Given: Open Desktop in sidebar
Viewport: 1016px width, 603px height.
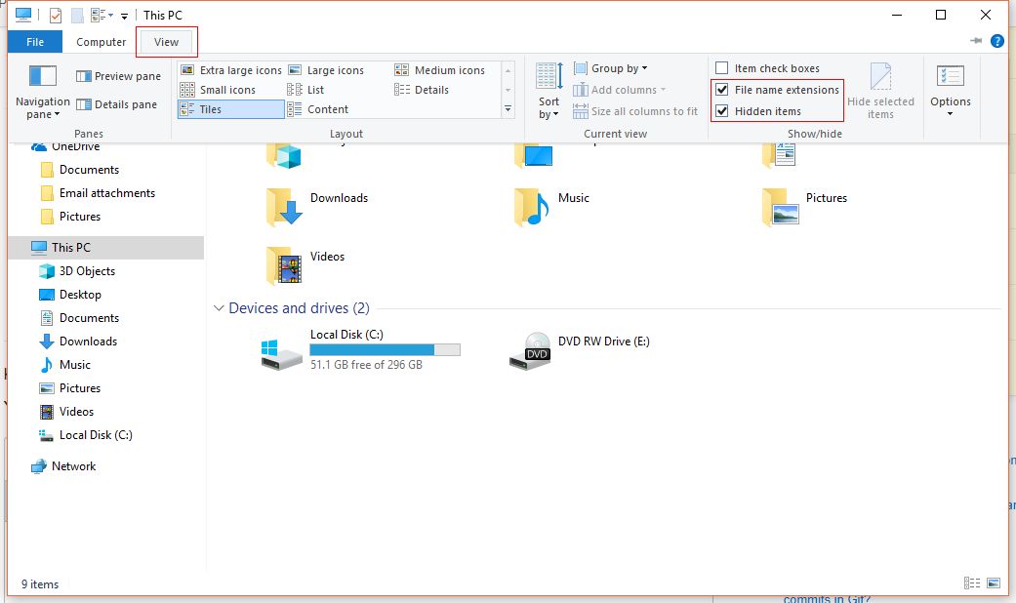Looking at the screenshot, I should tap(70, 294).
